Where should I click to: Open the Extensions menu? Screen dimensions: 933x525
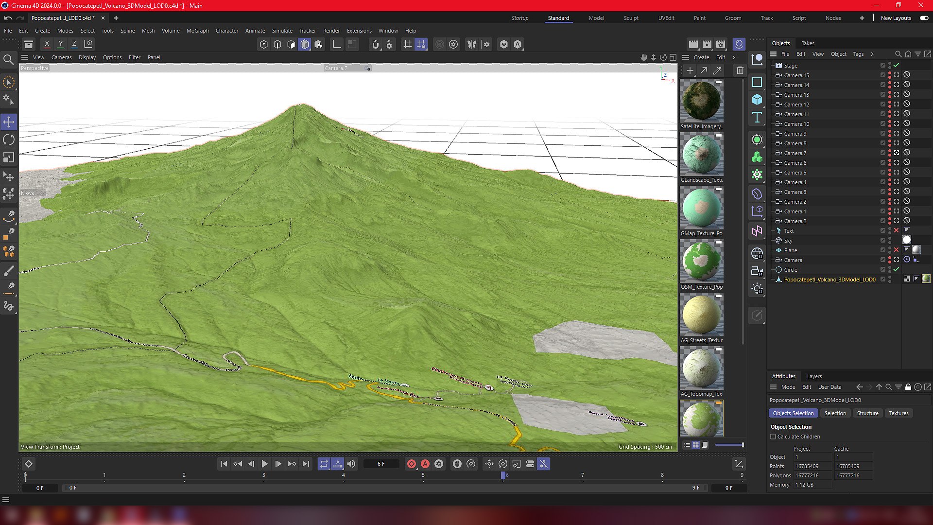point(359,31)
